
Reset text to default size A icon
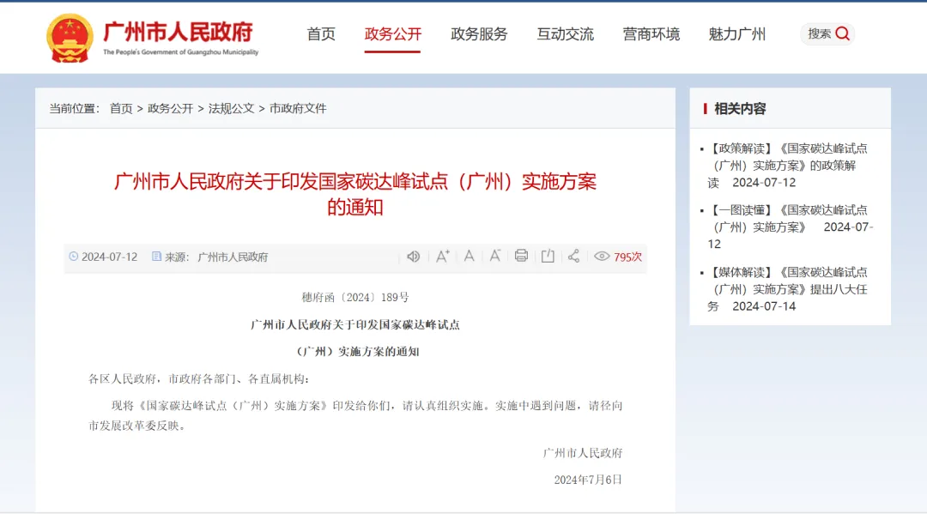pos(469,256)
